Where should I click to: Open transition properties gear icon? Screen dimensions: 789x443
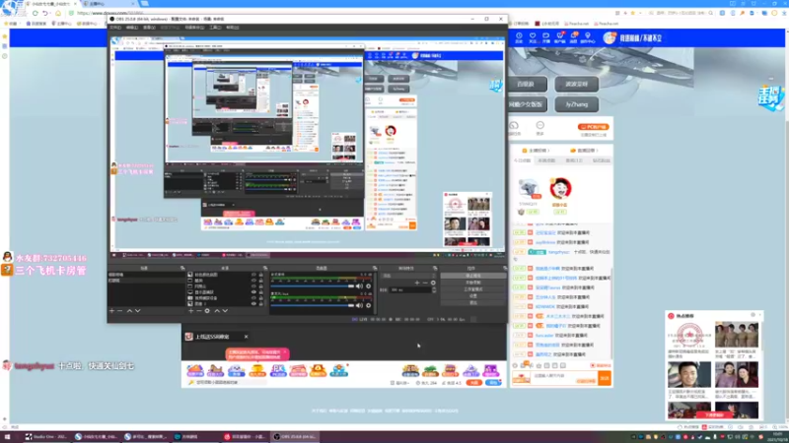click(x=433, y=283)
